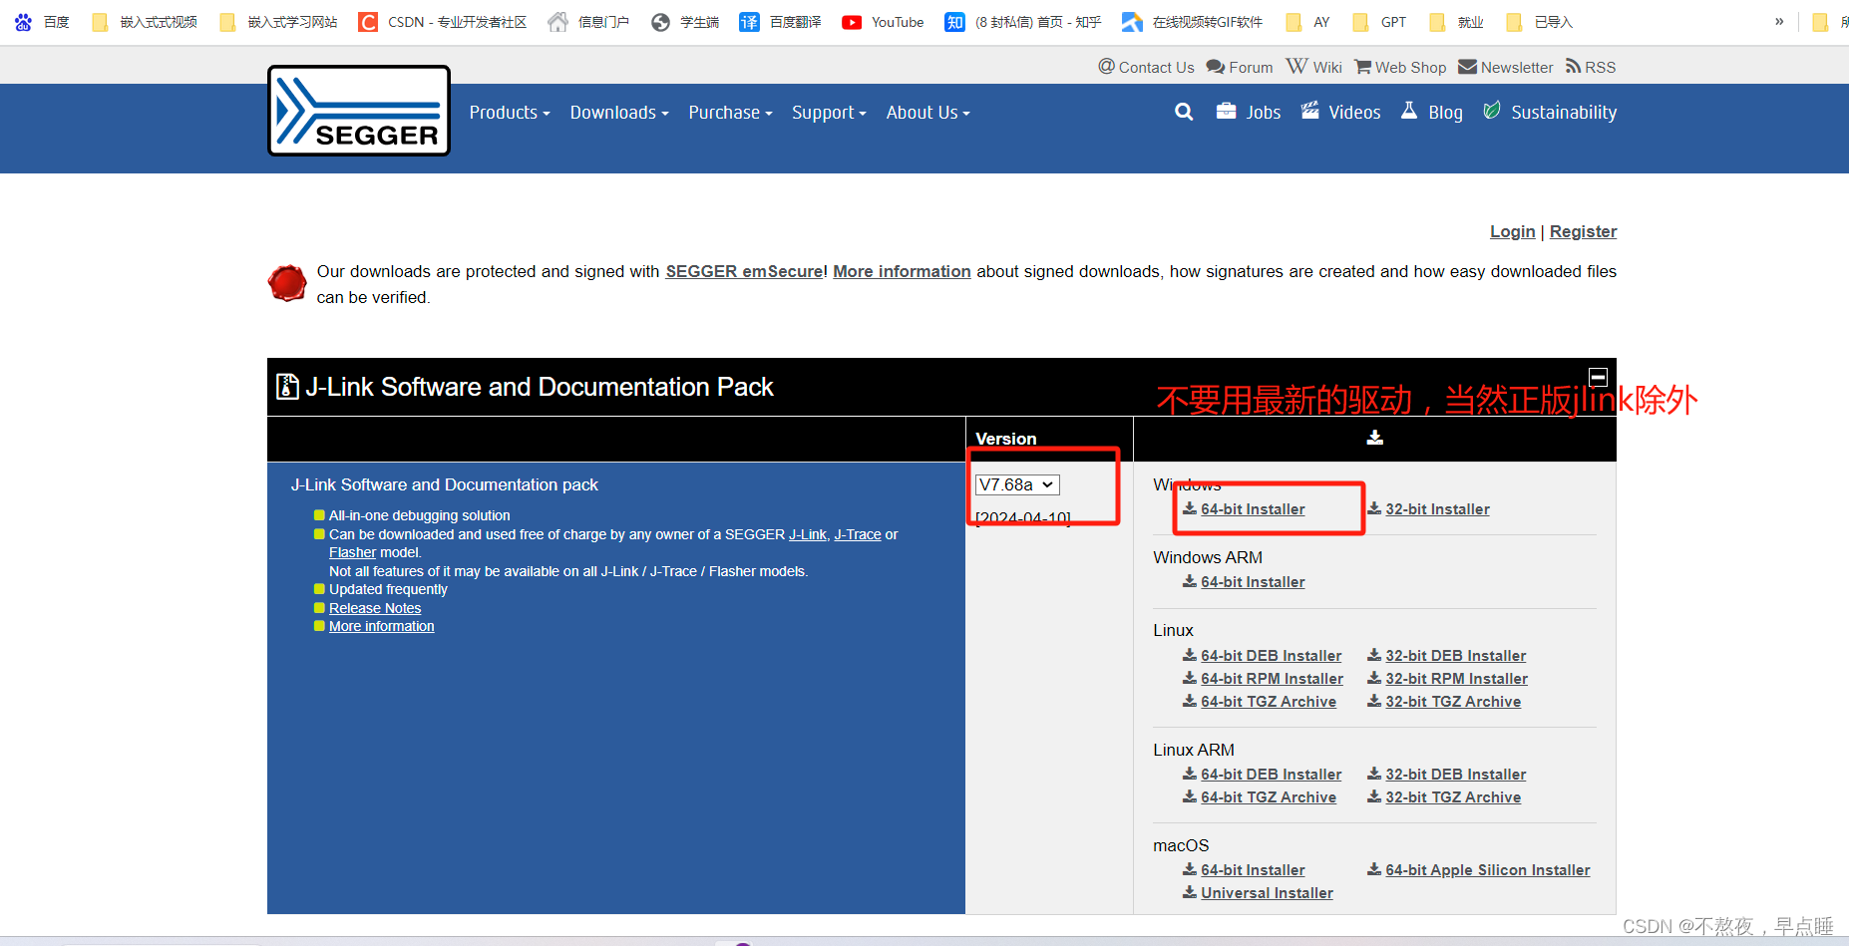Image resolution: width=1849 pixels, height=946 pixels.
Task: Open the 学生端 bookmark
Action: 685,22
